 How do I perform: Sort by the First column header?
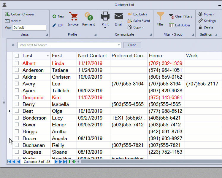(64, 55)
